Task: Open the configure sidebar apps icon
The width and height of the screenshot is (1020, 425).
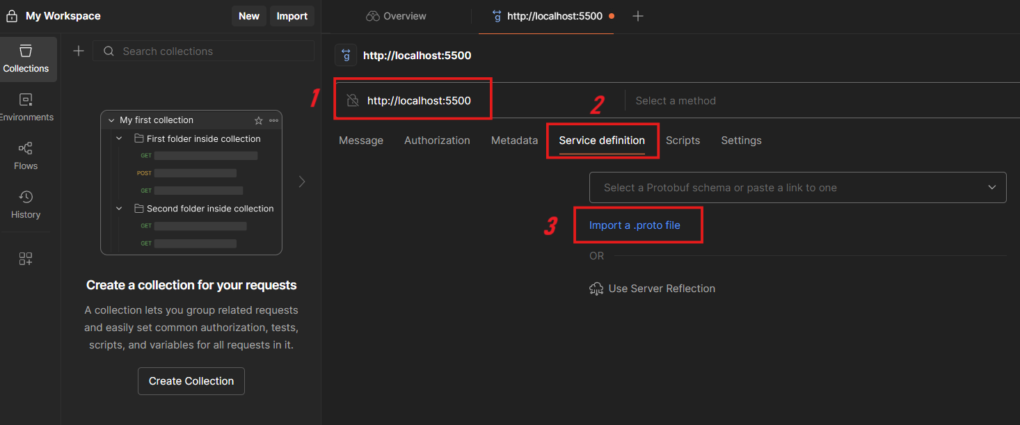Action: tap(26, 259)
